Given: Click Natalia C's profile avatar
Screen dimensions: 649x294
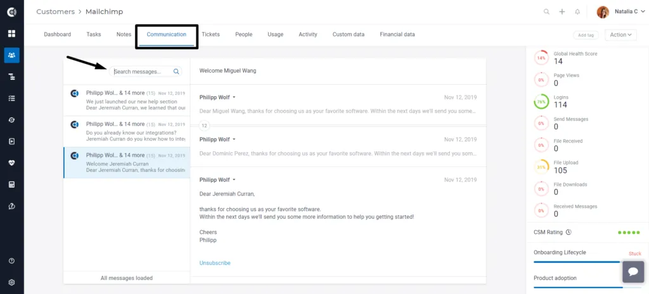Looking at the screenshot, I should point(603,12).
